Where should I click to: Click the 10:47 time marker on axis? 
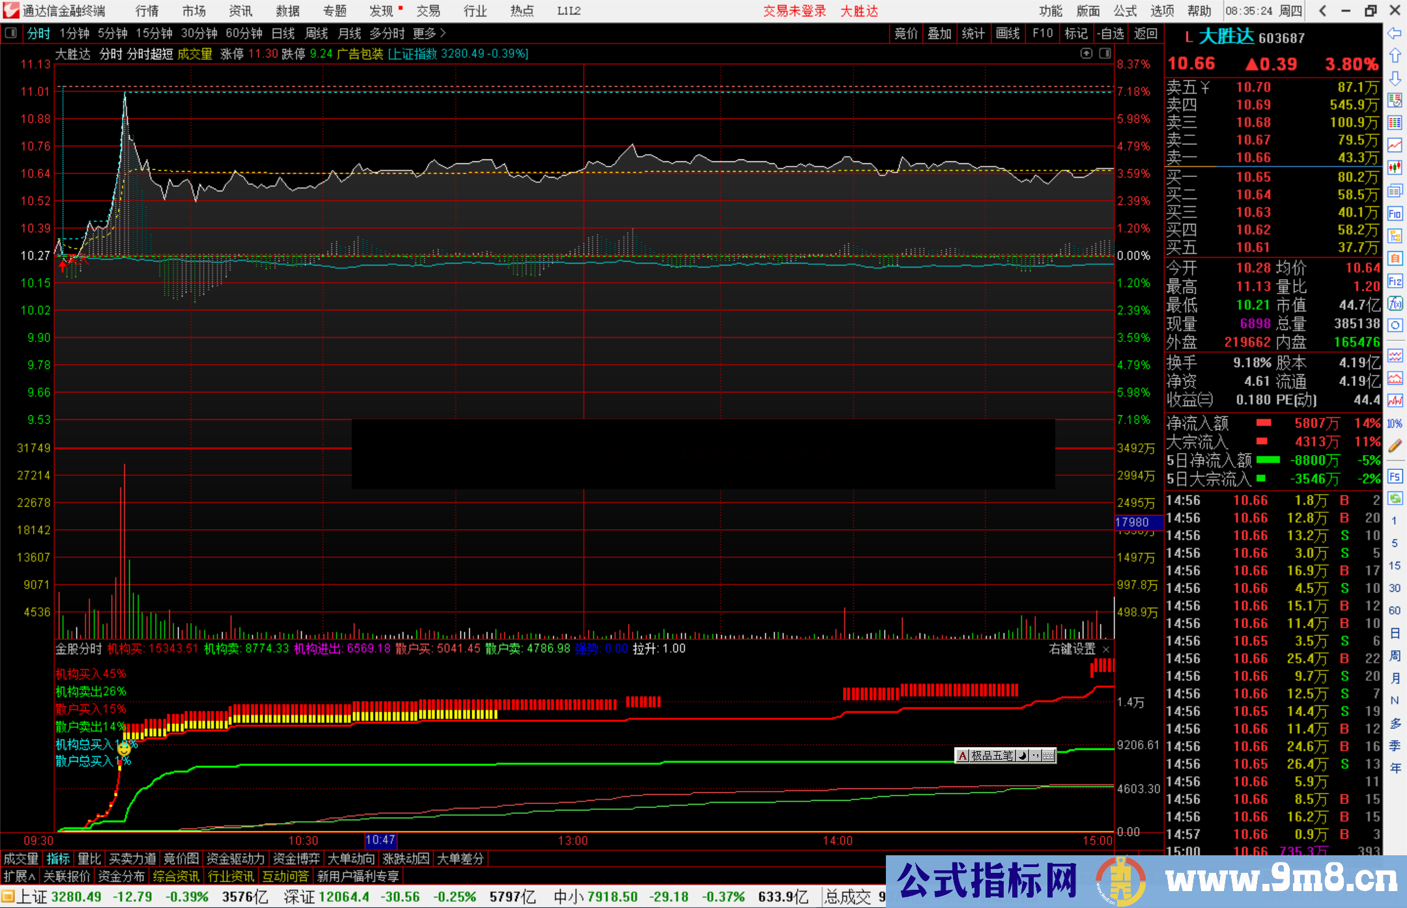(x=380, y=840)
